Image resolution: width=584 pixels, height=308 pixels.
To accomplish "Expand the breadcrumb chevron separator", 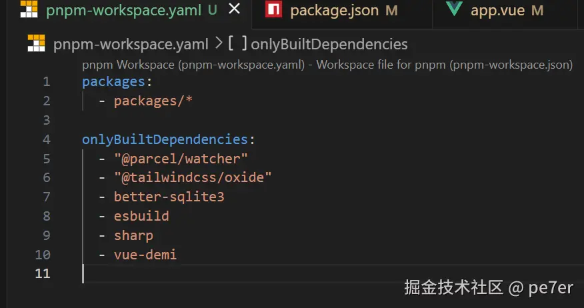I will tap(219, 43).
